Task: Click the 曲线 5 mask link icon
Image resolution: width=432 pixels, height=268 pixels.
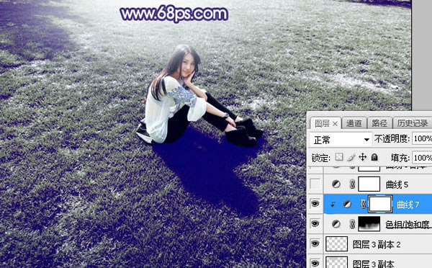Action: point(352,184)
